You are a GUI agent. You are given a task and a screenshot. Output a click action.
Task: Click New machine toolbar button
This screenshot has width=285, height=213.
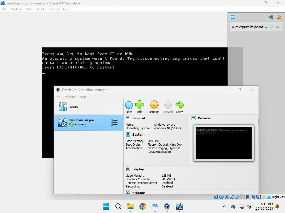pos(129,107)
